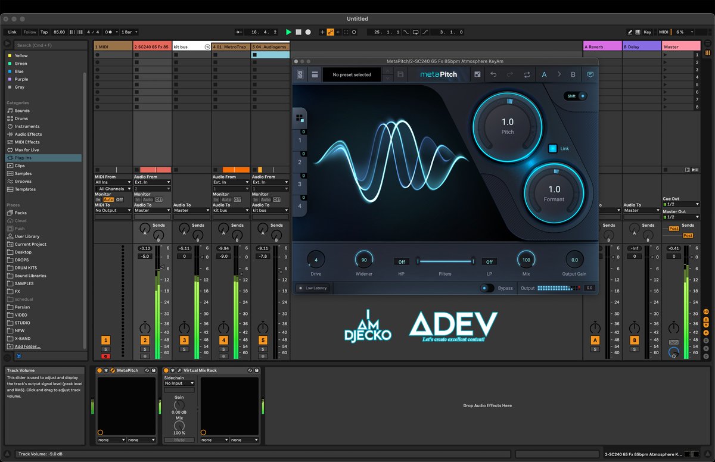Click the multi-voice grid icon in MetaPitch
715x462 pixels.
300,118
